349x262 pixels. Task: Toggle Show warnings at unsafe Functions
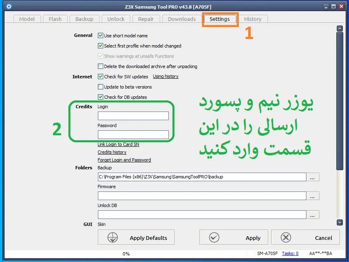(x=100, y=56)
